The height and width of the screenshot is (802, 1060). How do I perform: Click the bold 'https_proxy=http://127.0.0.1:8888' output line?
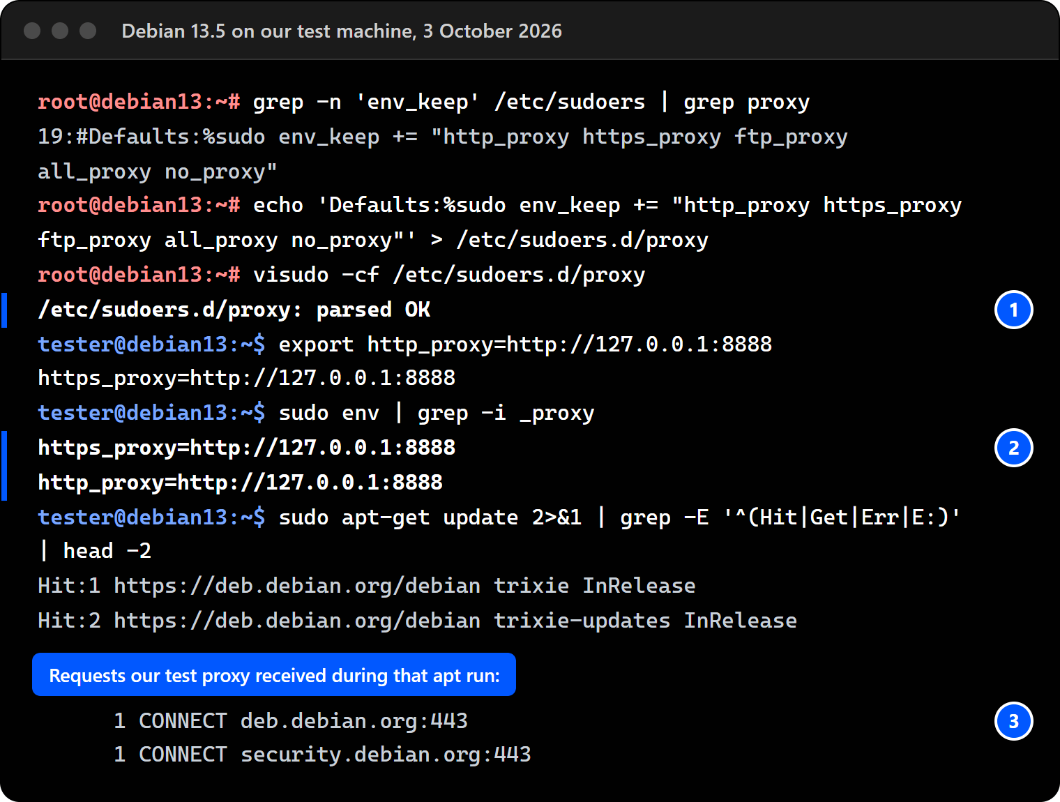(246, 448)
